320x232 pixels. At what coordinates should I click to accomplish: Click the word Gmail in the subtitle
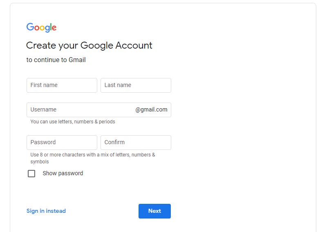click(x=77, y=60)
